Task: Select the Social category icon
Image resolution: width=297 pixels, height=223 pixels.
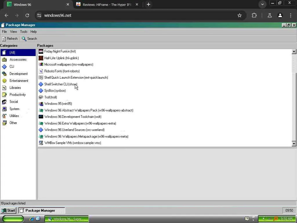Action: (4, 102)
